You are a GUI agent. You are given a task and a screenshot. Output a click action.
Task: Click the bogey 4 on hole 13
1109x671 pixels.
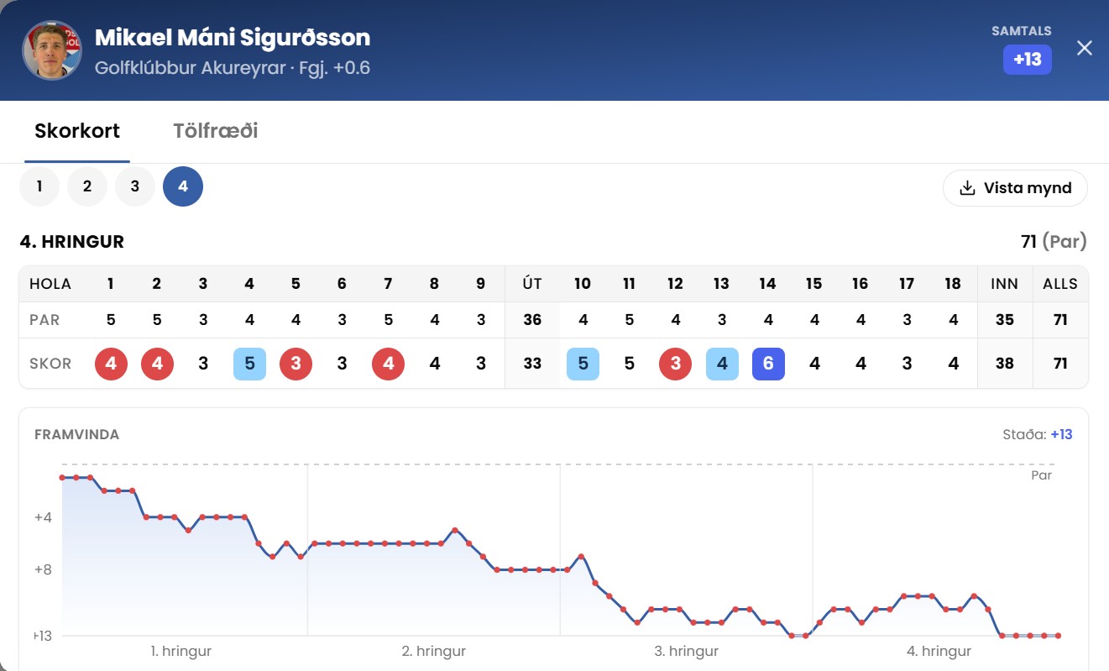(722, 364)
